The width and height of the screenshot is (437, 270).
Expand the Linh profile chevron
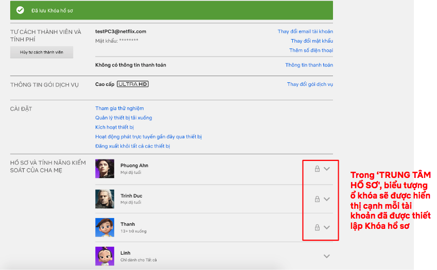point(327,256)
